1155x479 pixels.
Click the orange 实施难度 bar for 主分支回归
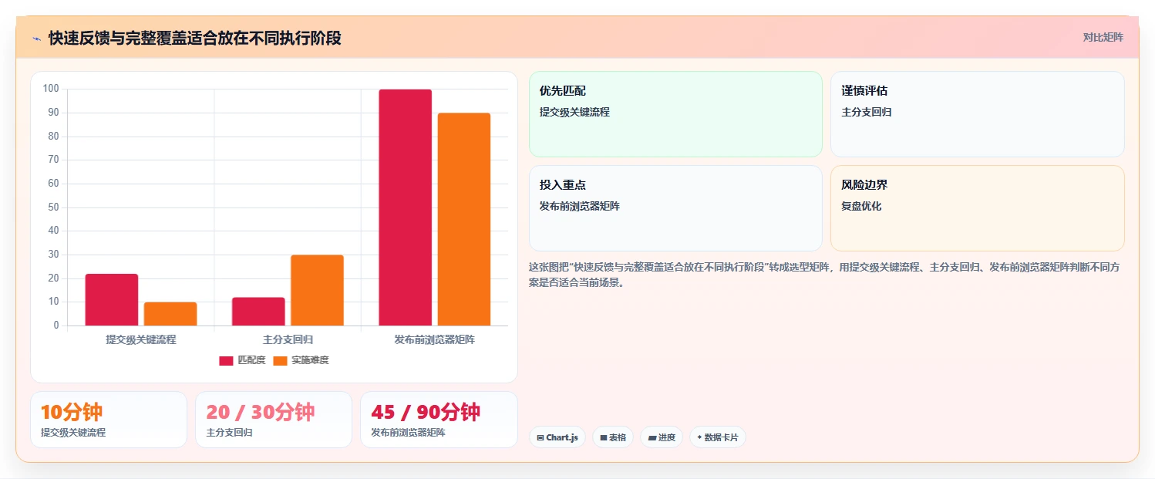coord(317,290)
